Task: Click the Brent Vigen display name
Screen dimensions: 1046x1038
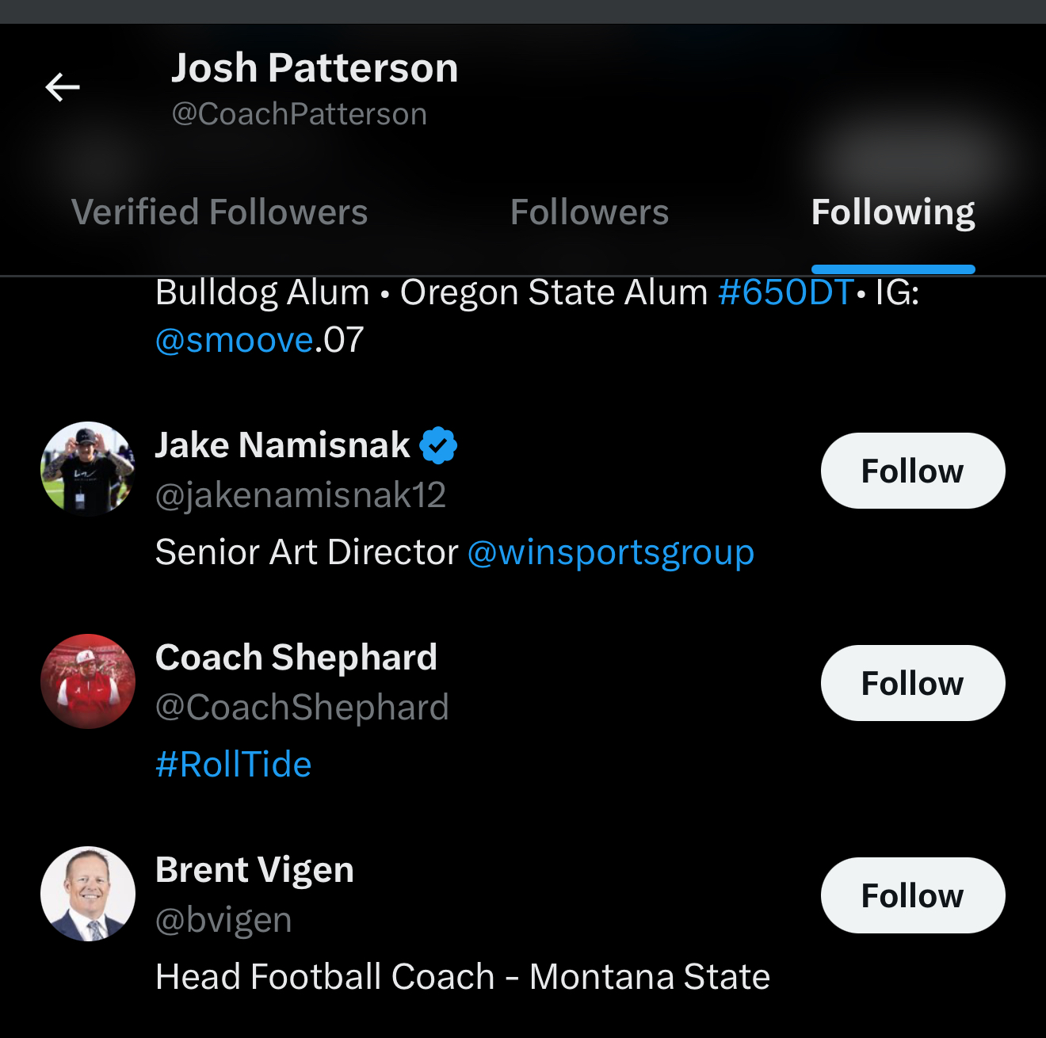Action: [254, 870]
